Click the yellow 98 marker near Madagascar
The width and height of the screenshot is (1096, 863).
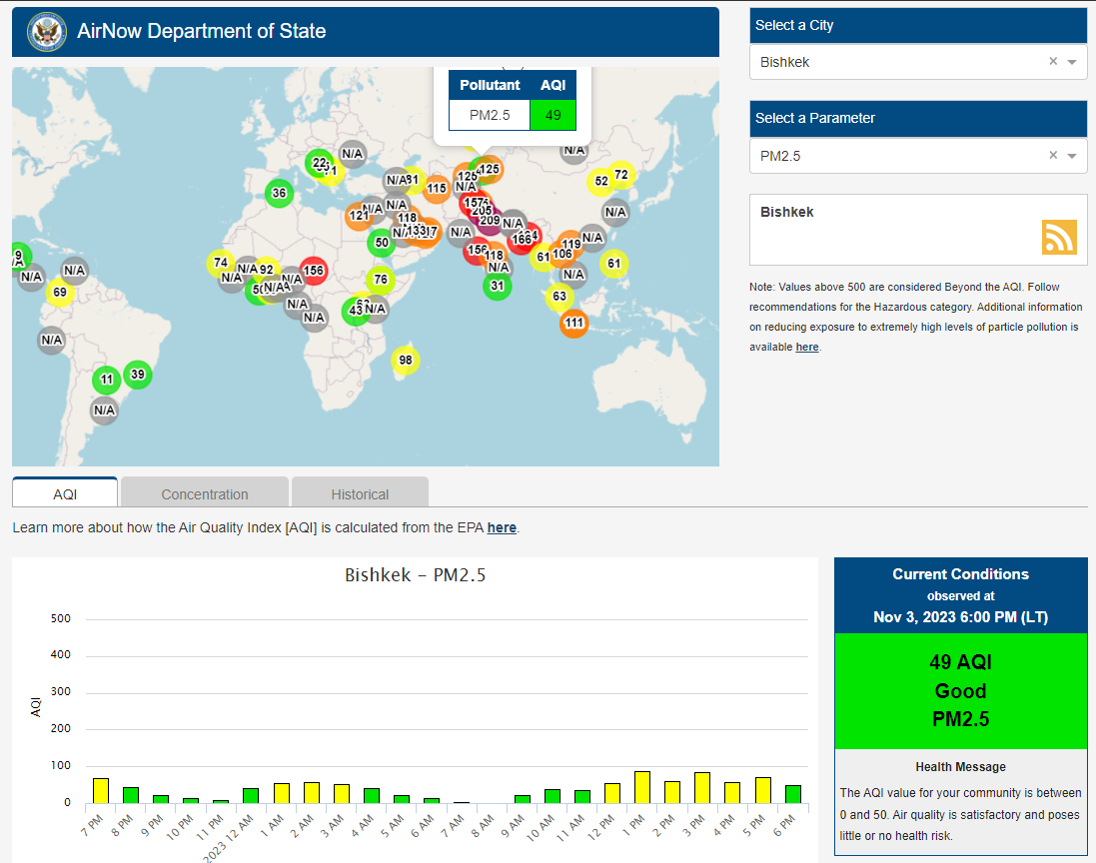405,361
